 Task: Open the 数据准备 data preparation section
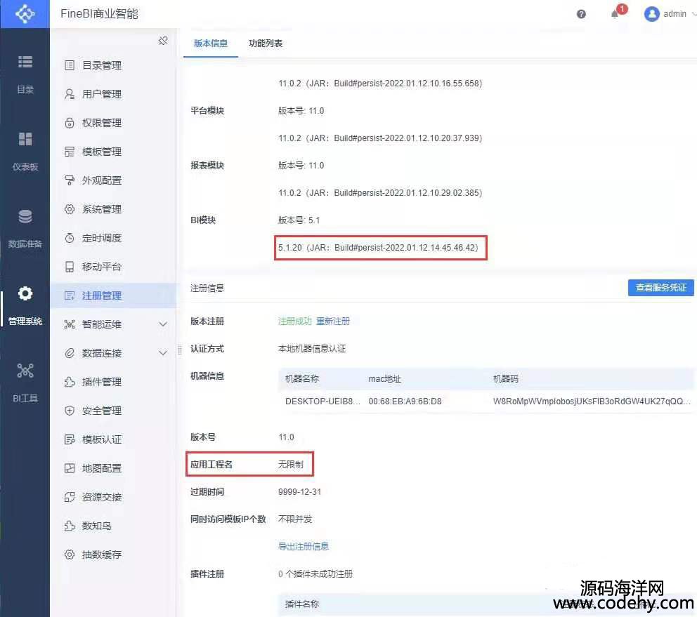(x=25, y=229)
